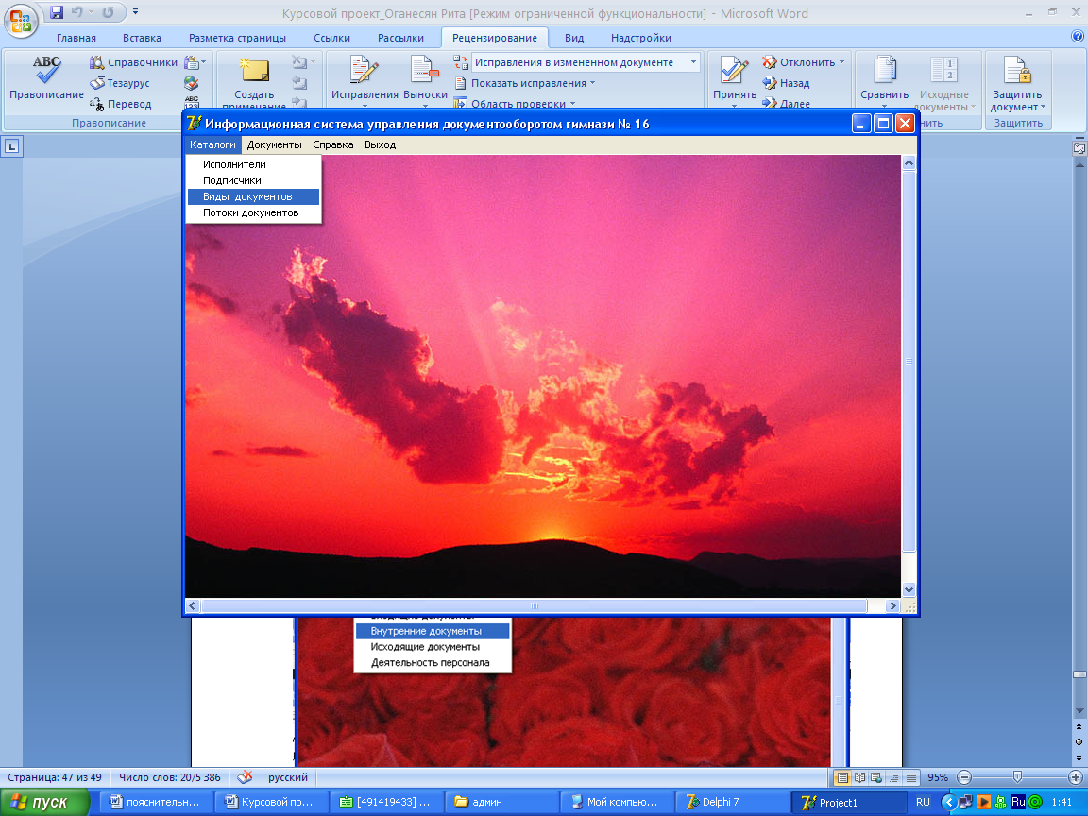Click the Redo icon in quick access toolbar
The width and height of the screenshot is (1088, 816).
tap(108, 11)
